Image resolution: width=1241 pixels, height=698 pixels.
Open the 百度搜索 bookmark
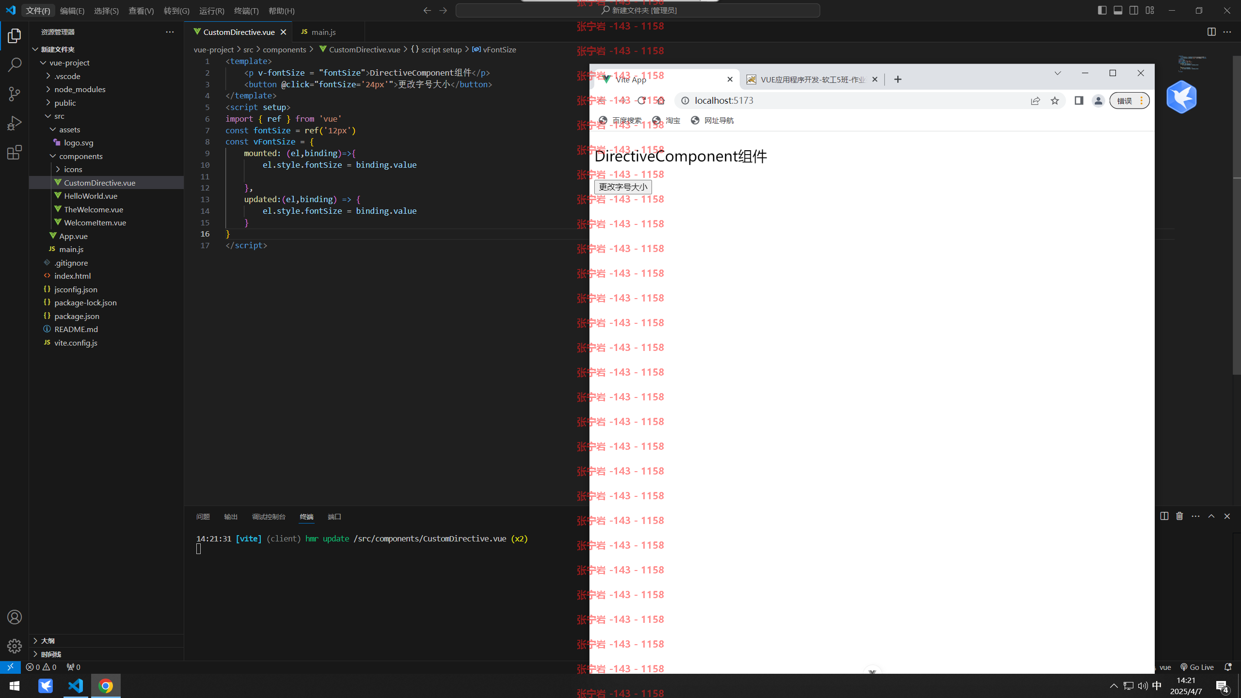(x=620, y=120)
